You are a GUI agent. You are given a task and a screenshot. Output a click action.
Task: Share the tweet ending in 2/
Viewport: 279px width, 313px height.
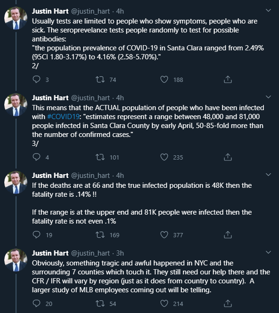[x=228, y=79]
